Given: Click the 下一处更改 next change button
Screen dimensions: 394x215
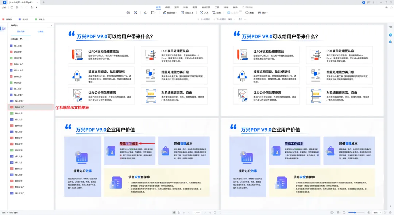Looking at the screenshot, I should (220, 19).
